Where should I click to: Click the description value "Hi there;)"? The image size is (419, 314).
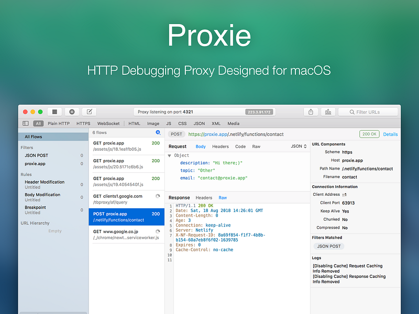pos(227,163)
